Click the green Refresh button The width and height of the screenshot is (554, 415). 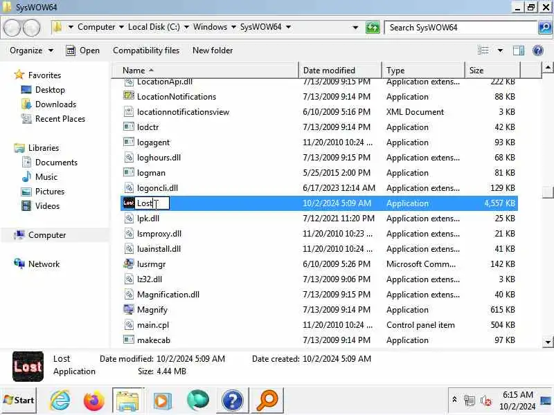coord(373,27)
